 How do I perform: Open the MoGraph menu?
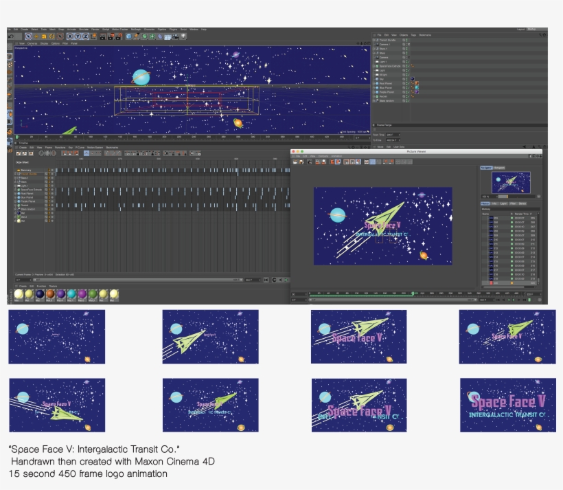136,30
